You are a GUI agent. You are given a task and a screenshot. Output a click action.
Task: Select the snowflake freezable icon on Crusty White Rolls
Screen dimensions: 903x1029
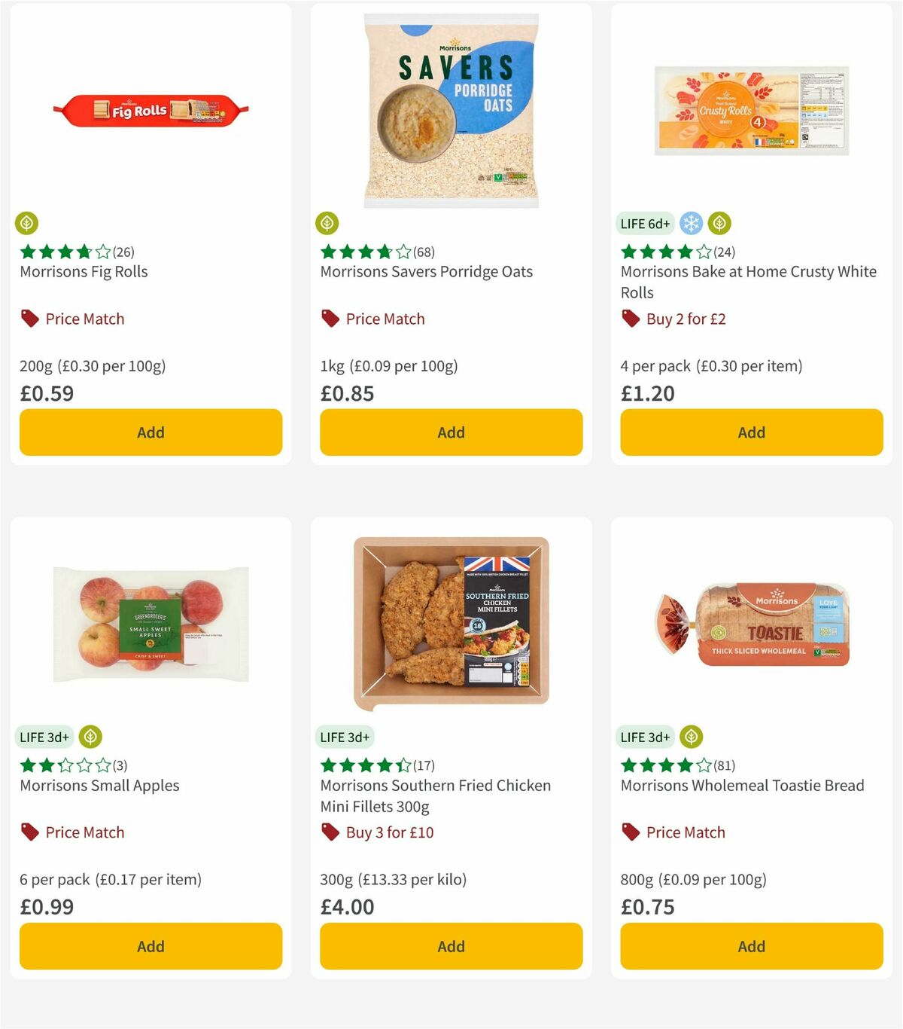(691, 223)
